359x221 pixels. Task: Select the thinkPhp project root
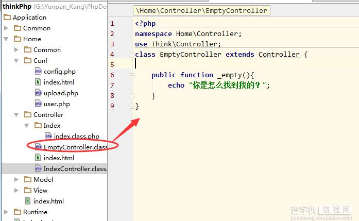tap(17, 6)
